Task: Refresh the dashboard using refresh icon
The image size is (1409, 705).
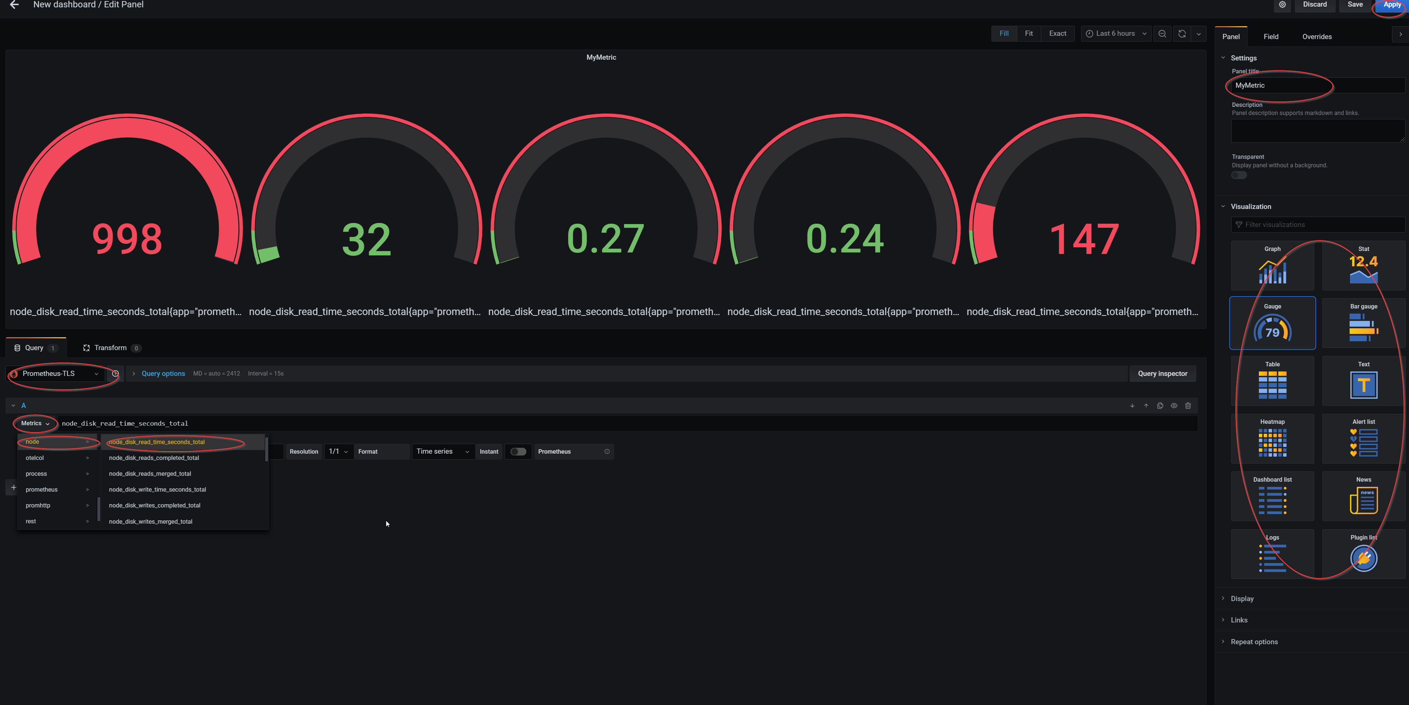Action: (x=1182, y=33)
